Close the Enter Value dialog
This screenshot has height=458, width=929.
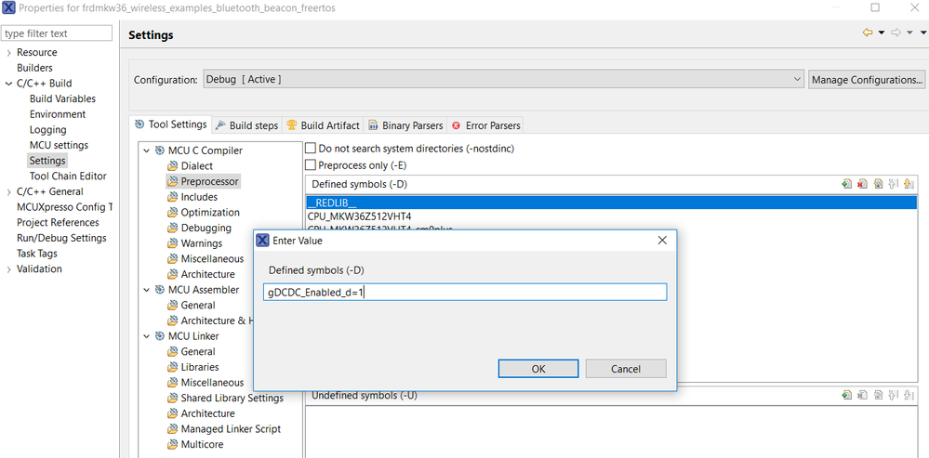click(x=662, y=241)
